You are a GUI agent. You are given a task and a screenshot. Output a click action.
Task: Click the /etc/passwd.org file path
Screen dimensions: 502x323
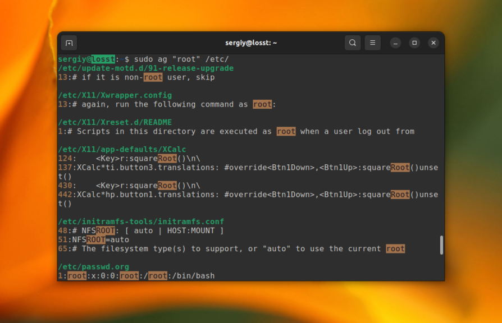pyautogui.click(x=94, y=267)
